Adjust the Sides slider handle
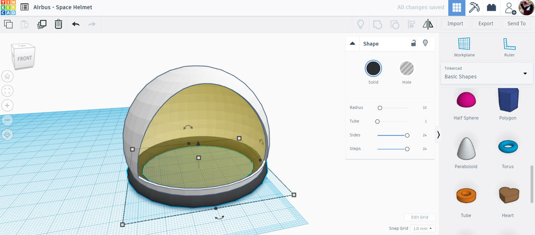 coord(407,135)
